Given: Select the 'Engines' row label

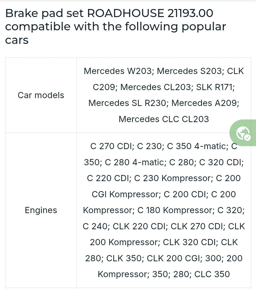Looking at the screenshot, I should coord(41,210).
